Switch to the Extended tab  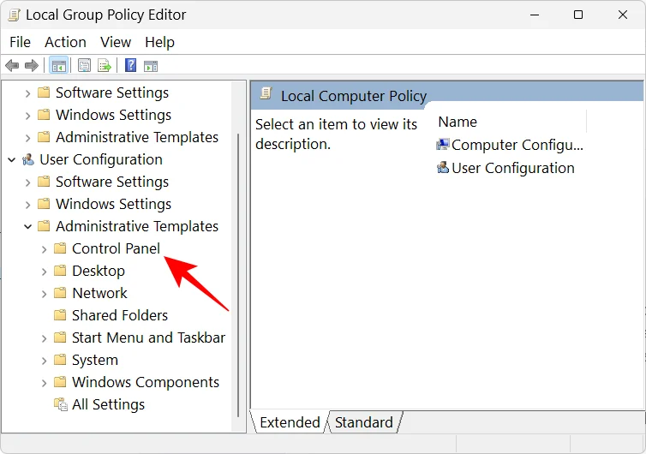[x=290, y=422]
